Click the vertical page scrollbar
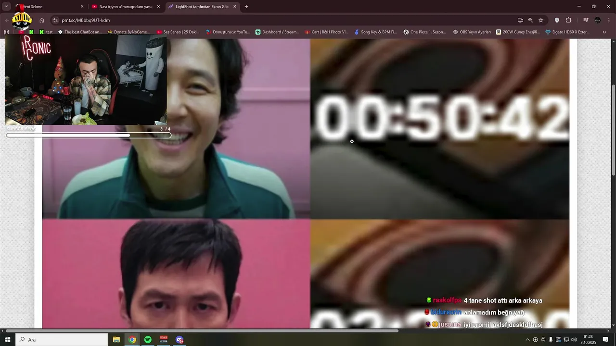Screen dimensions: 616x346 tap(613, 130)
